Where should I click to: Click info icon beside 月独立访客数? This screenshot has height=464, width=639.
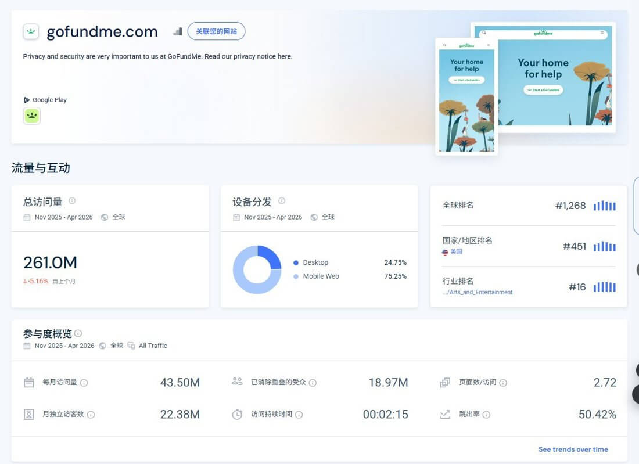(x=91, y=415)
